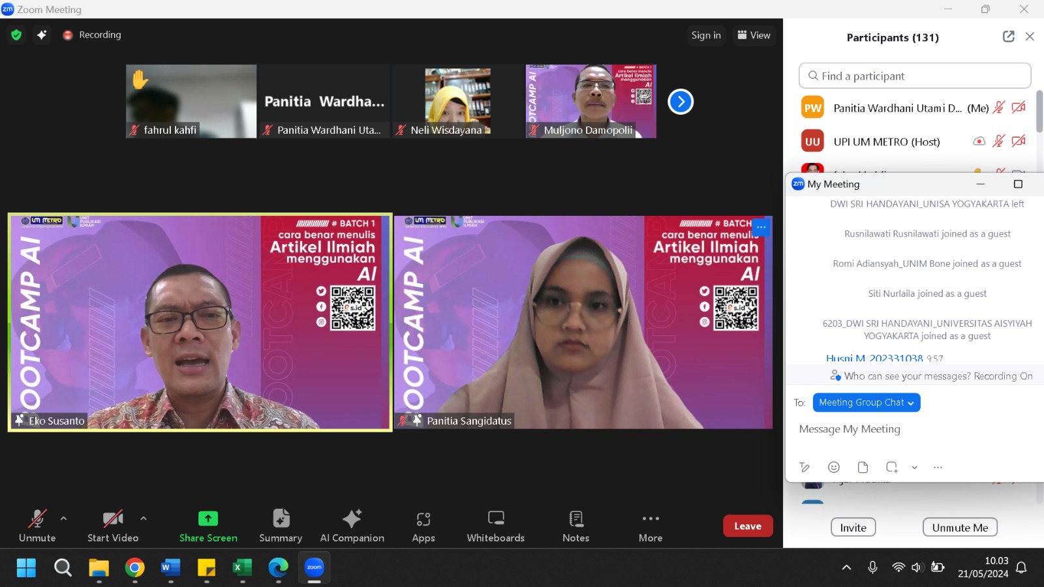
Task: Attach a file in the chat toolbar
Action: point(863,467)
